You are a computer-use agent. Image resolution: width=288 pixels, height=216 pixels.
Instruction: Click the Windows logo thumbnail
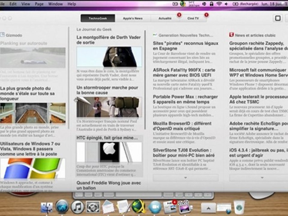(x=33, y=168)
